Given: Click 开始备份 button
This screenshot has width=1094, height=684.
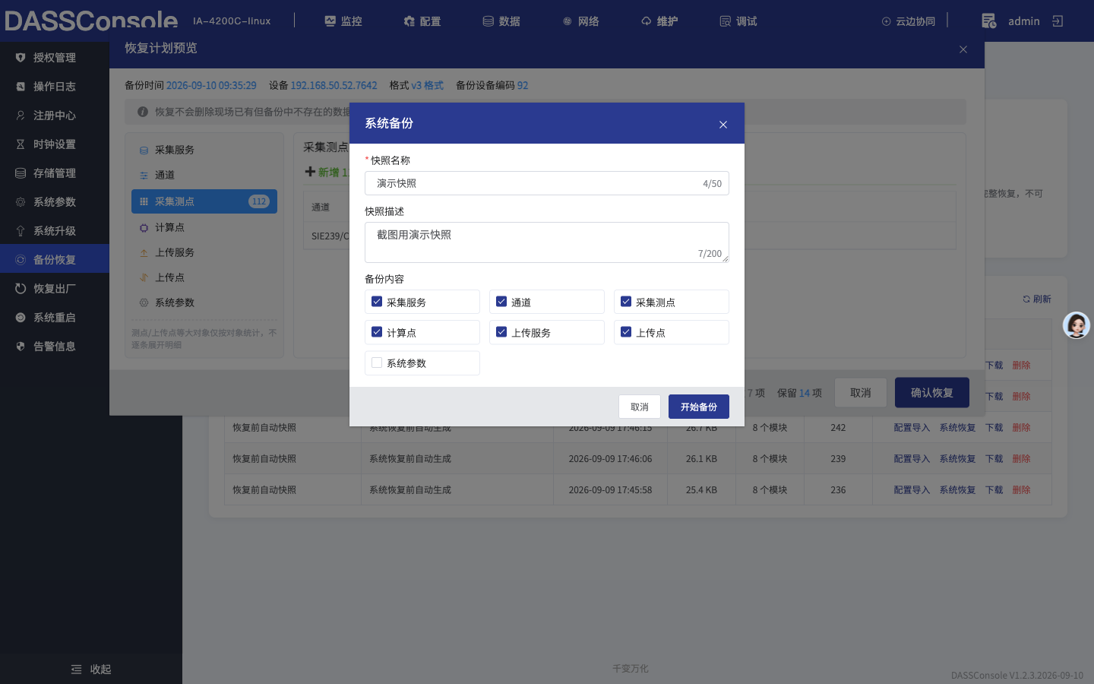Looking at the screenshot, I should (699, 407).
